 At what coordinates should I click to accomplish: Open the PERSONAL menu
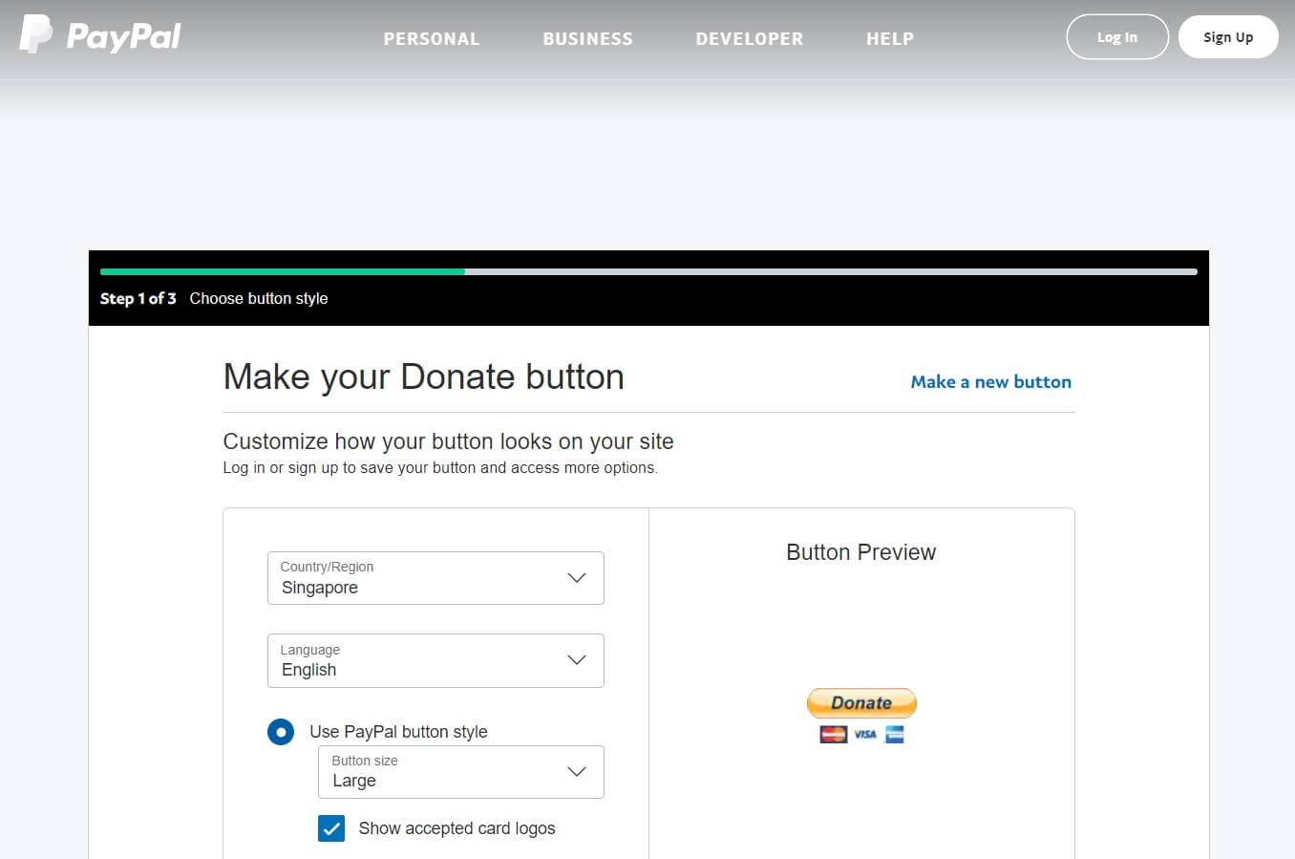pos(432,39)
